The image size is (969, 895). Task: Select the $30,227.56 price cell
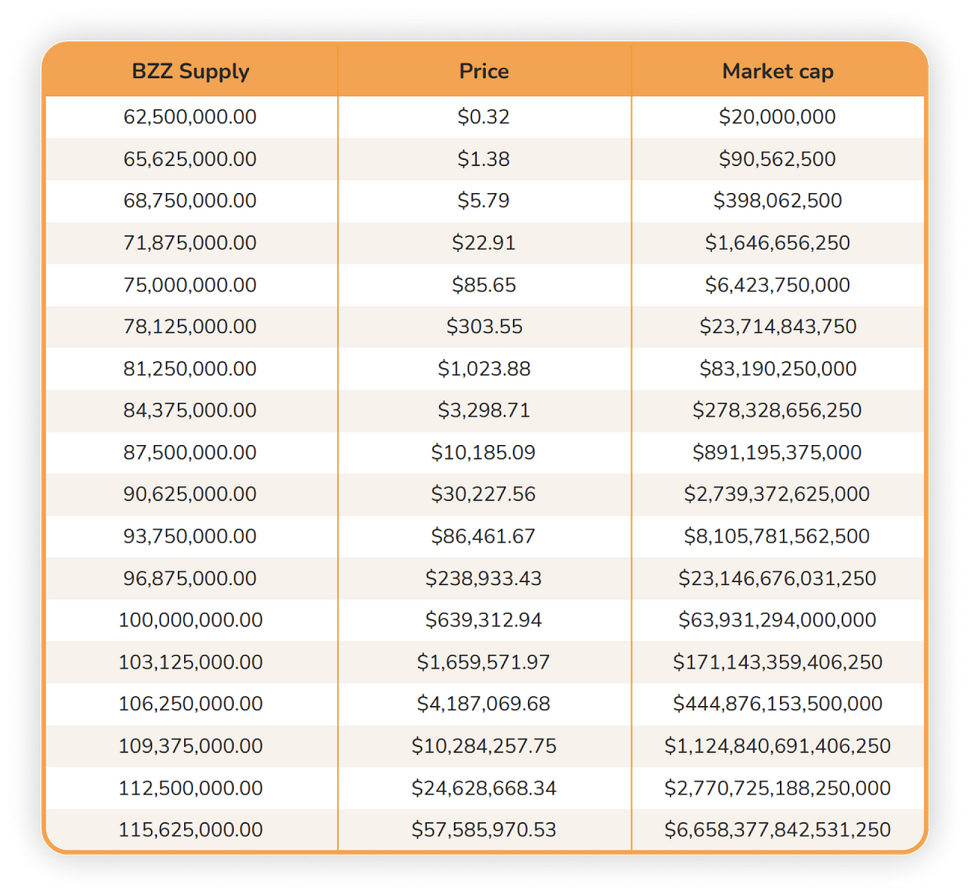[484, 494]
